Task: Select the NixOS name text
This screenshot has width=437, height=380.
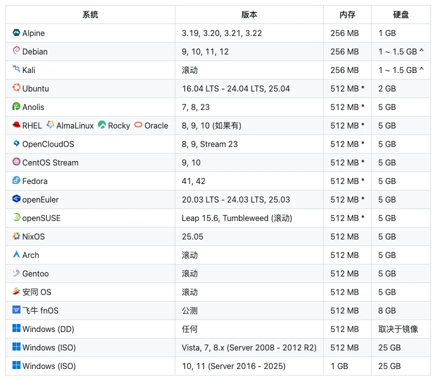Action: 33,236
